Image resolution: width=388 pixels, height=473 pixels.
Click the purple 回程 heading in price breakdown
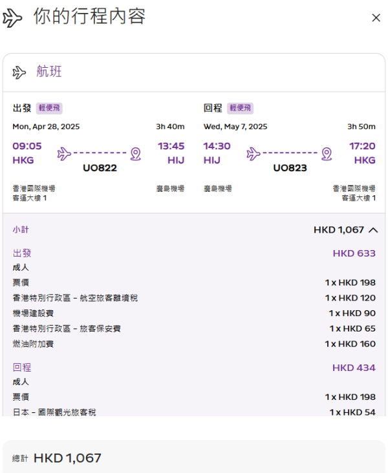tap(22, 368)
